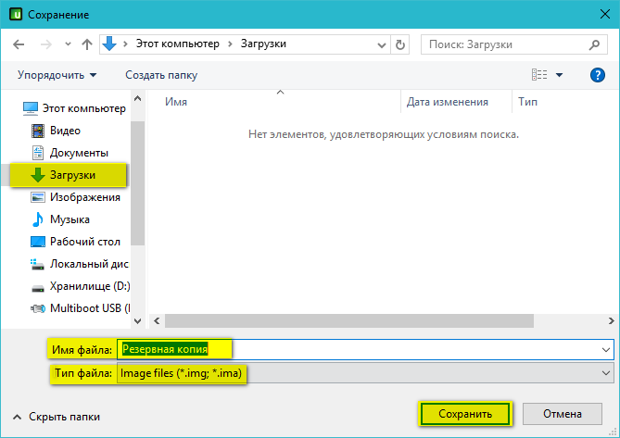Click the computer monitor icon in sidebar
This screenshot has height=438, width=620.
click(31, 108)
